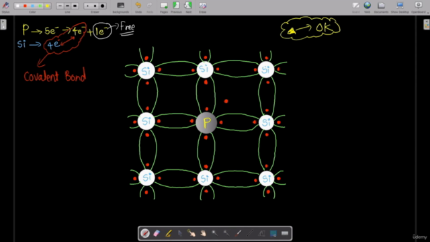Undo the last stroke
430x242 pixels.
pos(138,7)
